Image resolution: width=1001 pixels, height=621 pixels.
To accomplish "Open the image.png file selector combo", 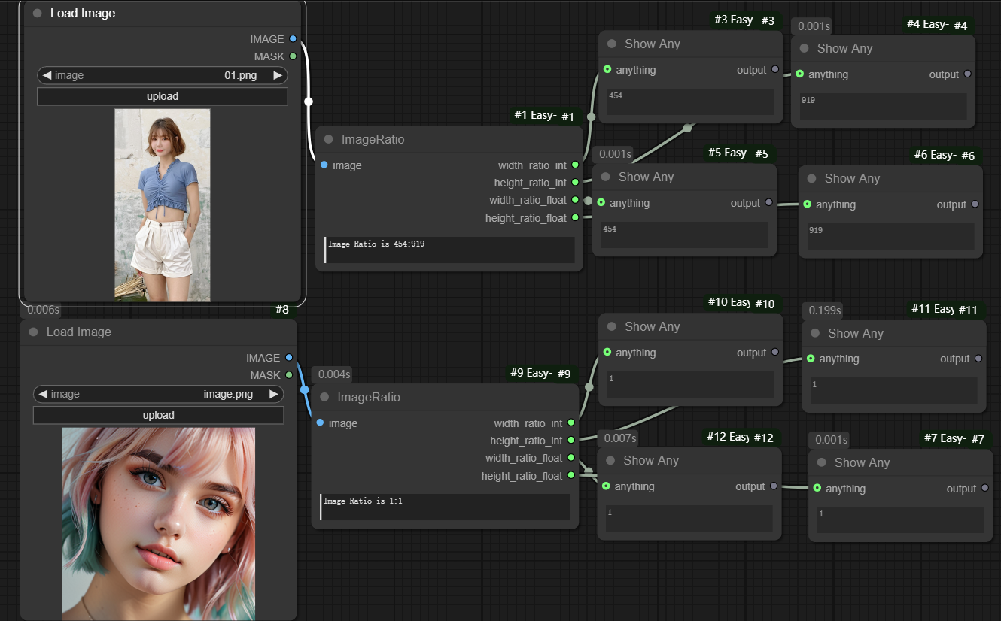I will pos(158,394).
